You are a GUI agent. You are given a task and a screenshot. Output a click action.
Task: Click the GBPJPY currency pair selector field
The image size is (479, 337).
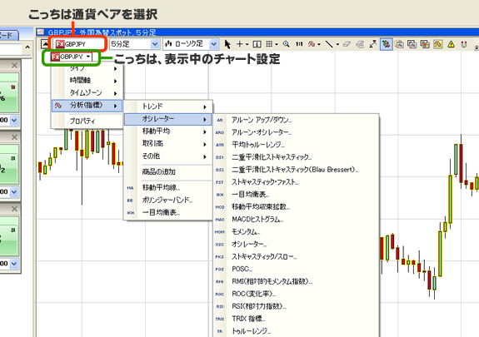click(79, 44)
